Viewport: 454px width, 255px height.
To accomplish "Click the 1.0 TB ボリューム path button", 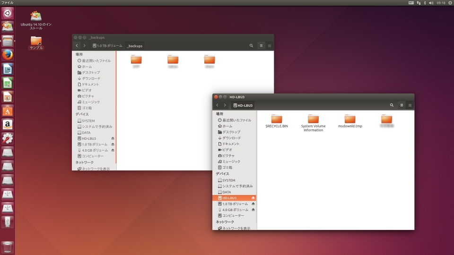I will tap(107, 46).
